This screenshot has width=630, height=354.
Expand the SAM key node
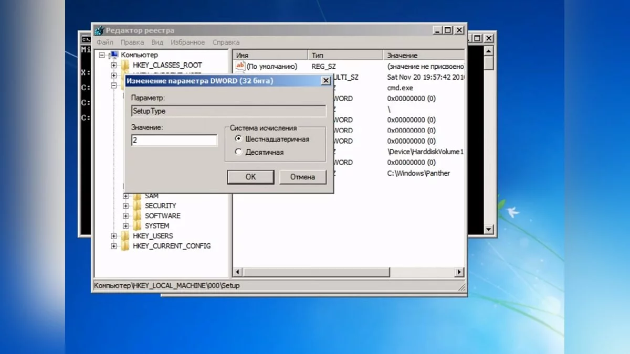point(126,196)
